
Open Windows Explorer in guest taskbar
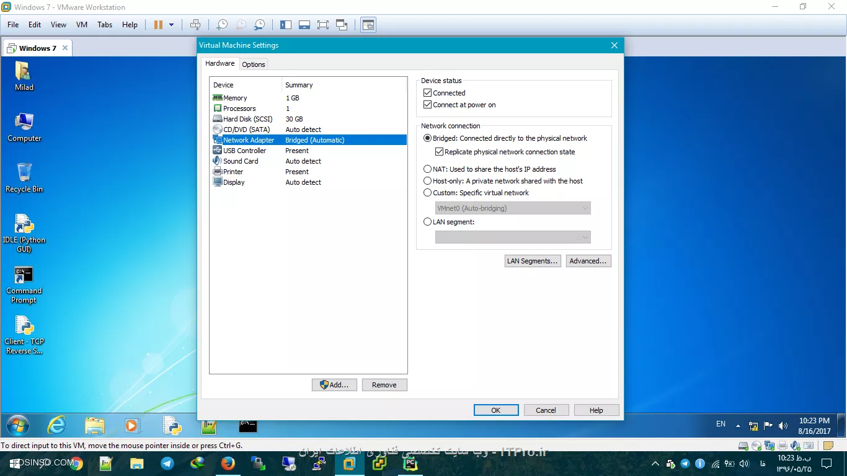click(95, 425)
